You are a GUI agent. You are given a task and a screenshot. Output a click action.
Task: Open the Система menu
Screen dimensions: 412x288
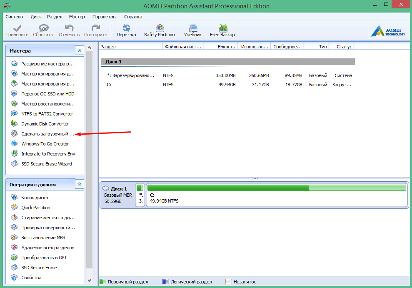click(x=14, y=17)
